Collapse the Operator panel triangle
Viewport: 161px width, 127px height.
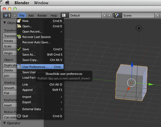tap(4, 123)
